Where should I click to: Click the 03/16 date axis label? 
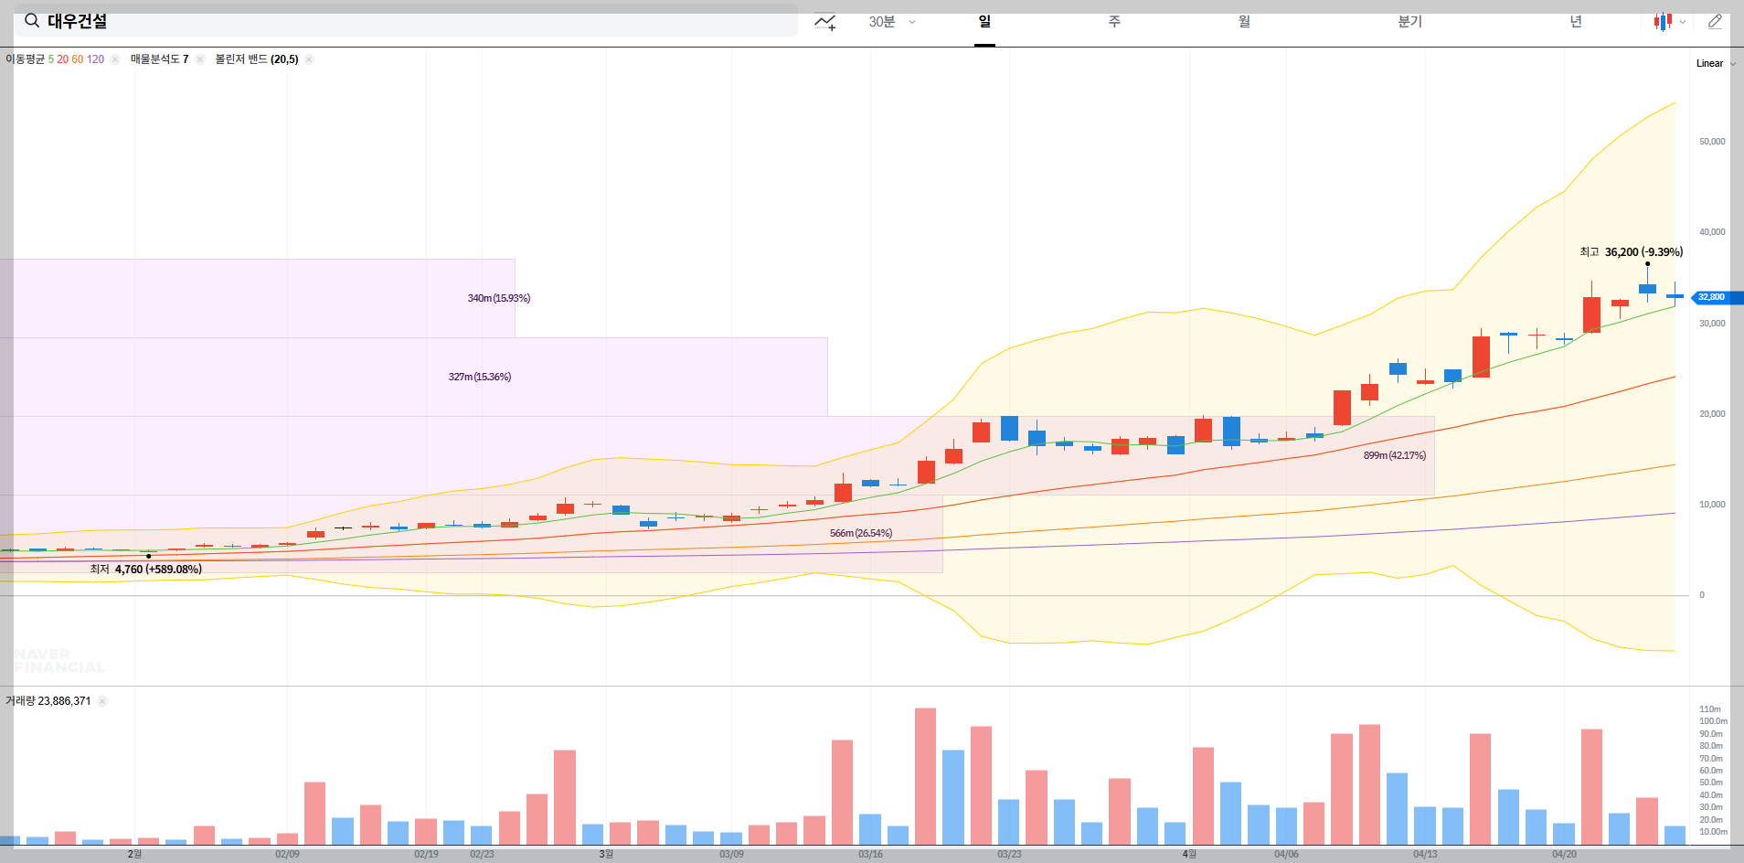click(870, 854)
